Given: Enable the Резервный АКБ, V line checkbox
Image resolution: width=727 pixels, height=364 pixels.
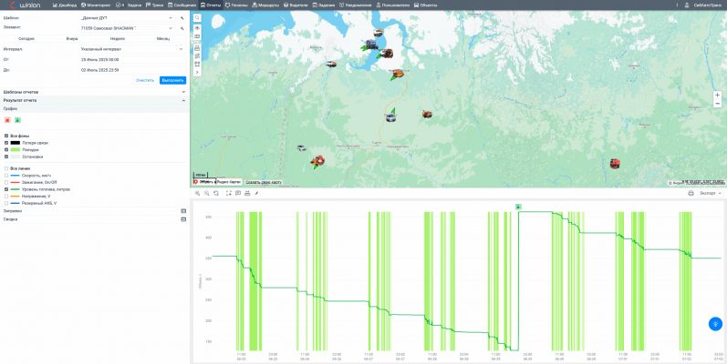Looking at the screenshot, I should click(x=6, y=203).
